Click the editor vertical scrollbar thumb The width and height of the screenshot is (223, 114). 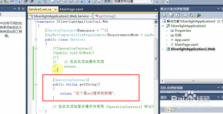point(156,59)
